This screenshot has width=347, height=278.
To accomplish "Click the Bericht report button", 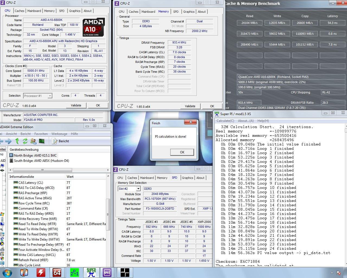I will pos(60,141).
